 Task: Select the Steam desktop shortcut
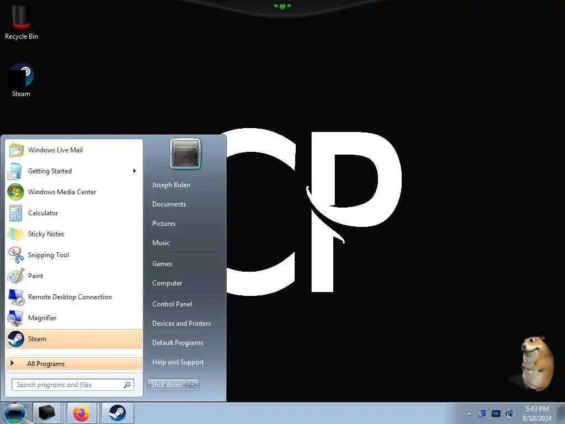click(22, 81)
